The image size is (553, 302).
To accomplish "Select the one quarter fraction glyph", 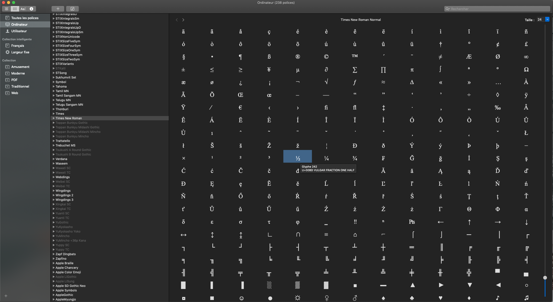I will (x=326, y=158).
